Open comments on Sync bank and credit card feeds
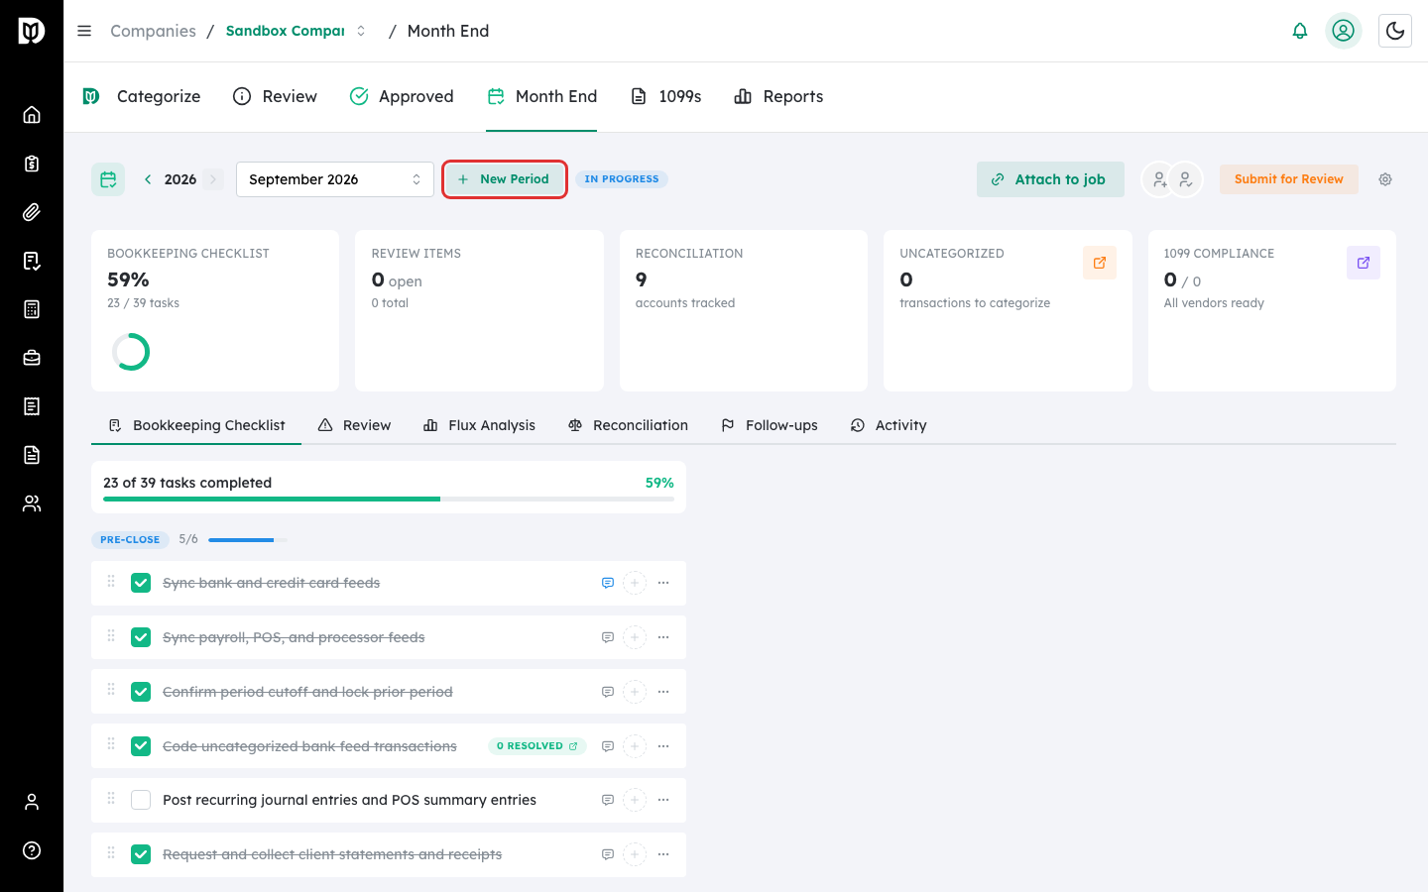Screen dimensions: 1428x892 pos(608,583)
